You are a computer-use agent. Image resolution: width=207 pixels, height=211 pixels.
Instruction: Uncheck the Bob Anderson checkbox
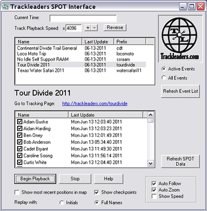20,142
